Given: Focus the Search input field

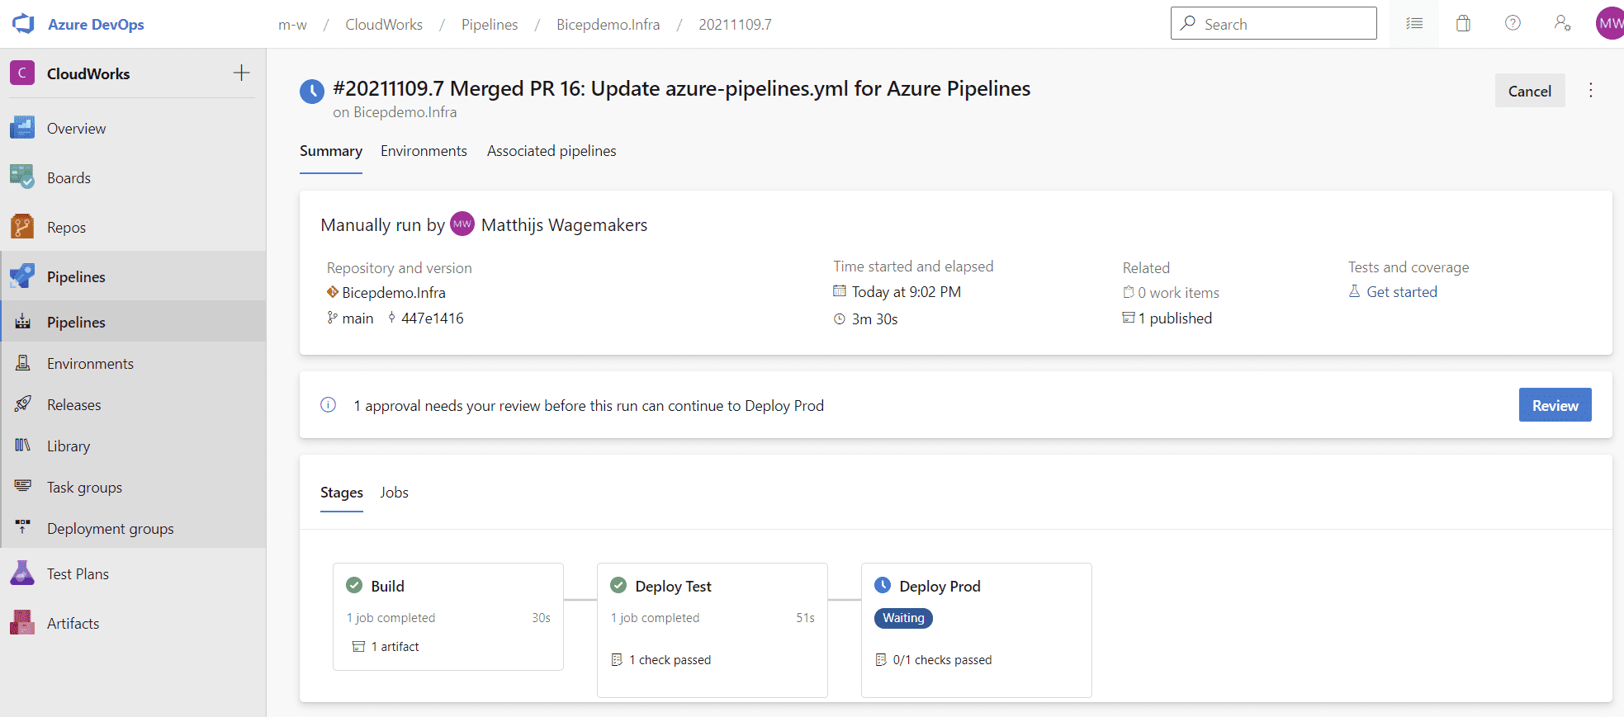Looking at the screenshot, I should point(1273,23).
